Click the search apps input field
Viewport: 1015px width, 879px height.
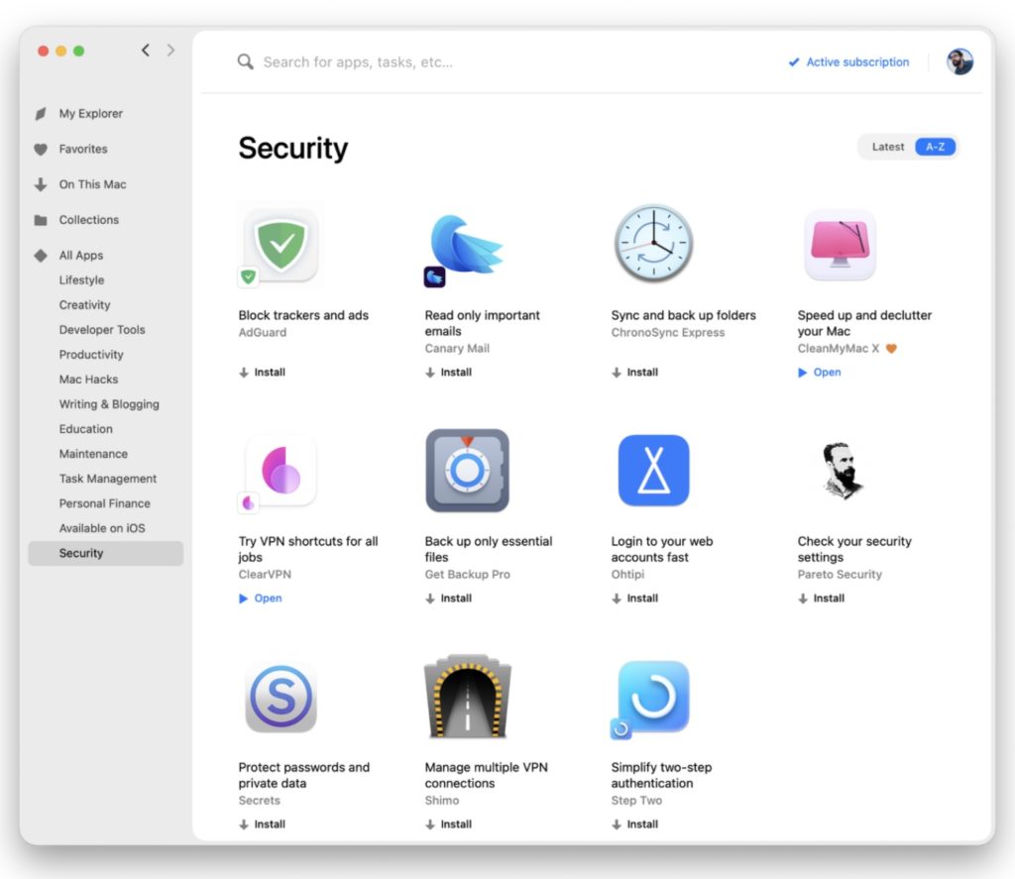tap(496, 62)
